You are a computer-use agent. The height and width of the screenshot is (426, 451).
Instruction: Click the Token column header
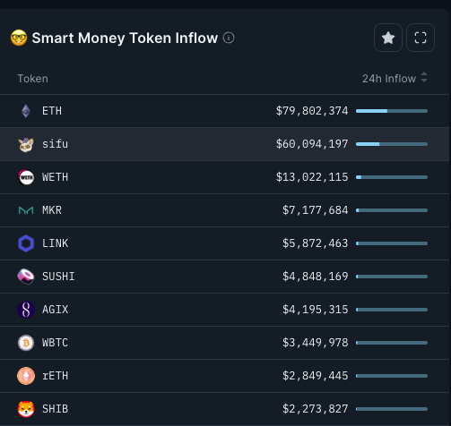tap(32, 79)
